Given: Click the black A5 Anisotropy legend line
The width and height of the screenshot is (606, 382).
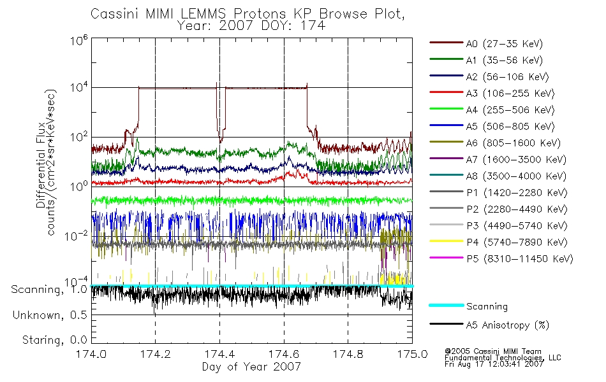Looking at the screenshot, I should coord(446,324).
